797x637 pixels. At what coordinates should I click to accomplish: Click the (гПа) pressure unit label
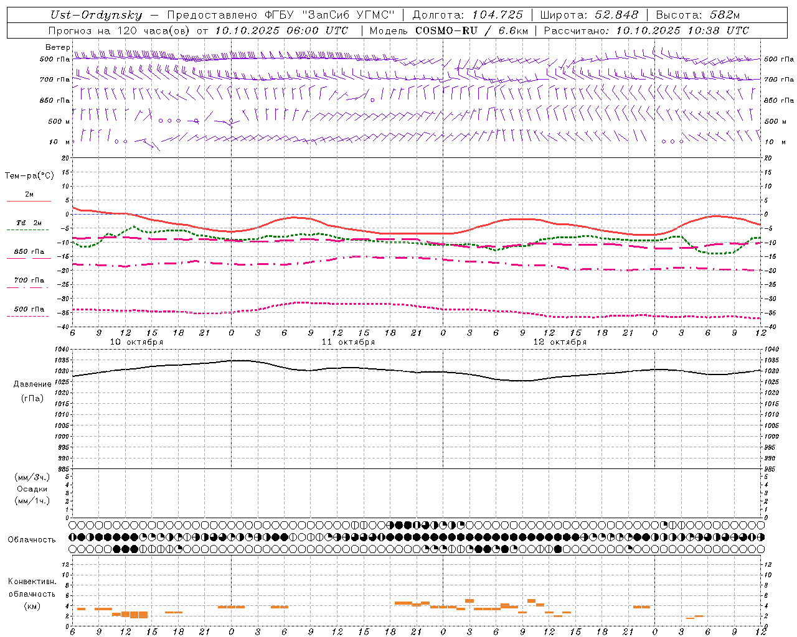[x=32, y=398]
